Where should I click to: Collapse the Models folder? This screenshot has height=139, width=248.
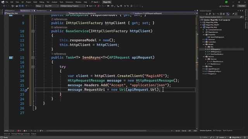point(203,44)
